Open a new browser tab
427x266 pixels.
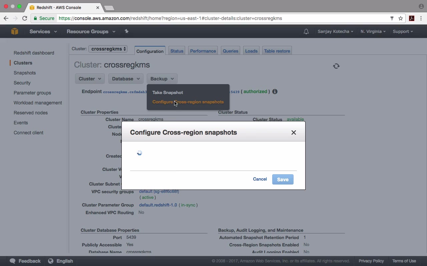point(109,8)
